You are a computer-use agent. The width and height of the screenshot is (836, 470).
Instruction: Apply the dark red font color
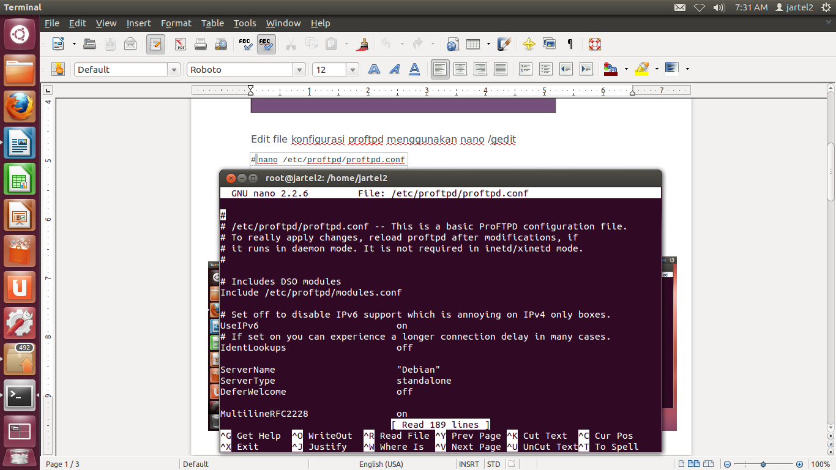[610, 69]
